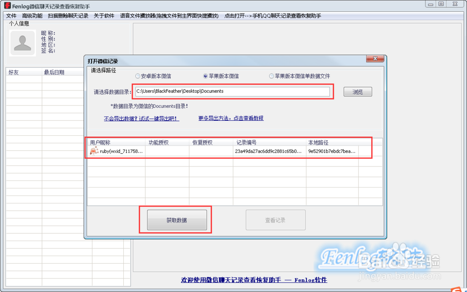Open the 扫描删除聊天记录 menu
Screen dimensions: 467x292
coord(68,16)
